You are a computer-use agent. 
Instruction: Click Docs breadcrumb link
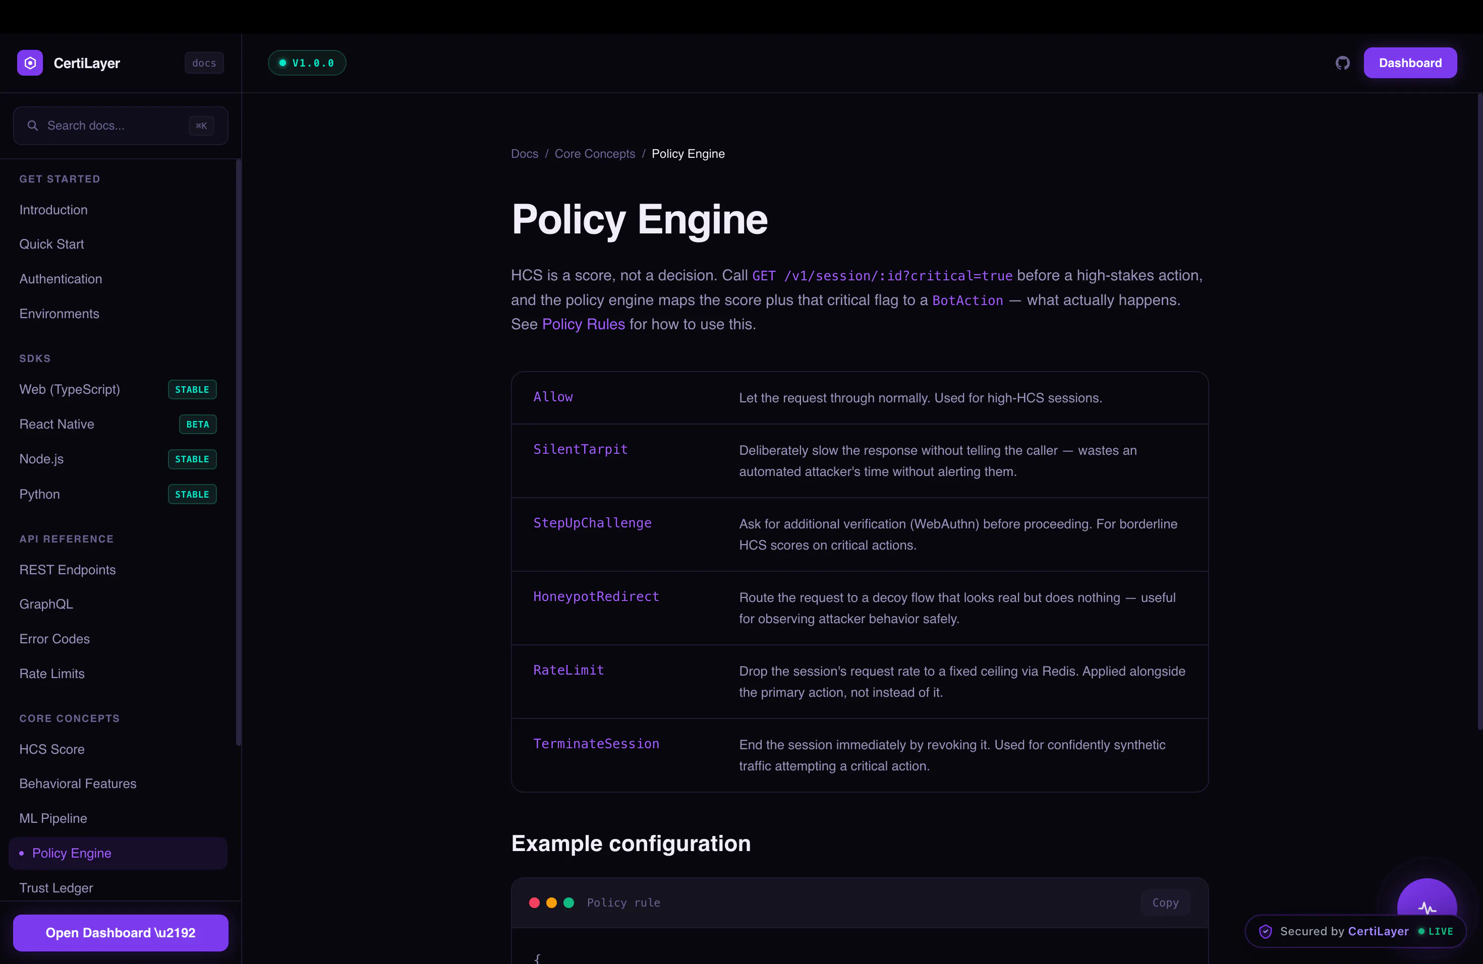click(524, 154)
